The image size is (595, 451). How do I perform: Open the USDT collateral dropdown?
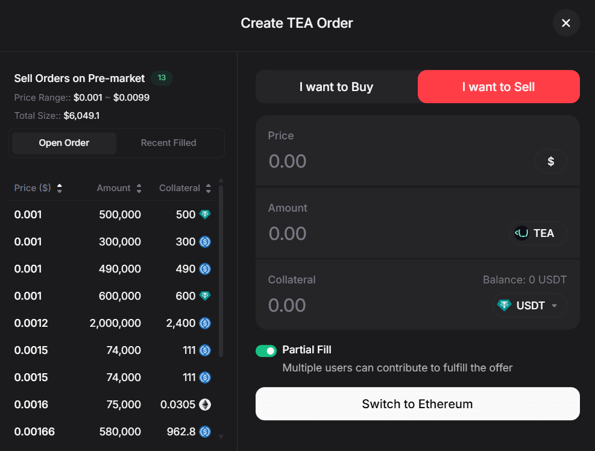(x=530, y=306)
